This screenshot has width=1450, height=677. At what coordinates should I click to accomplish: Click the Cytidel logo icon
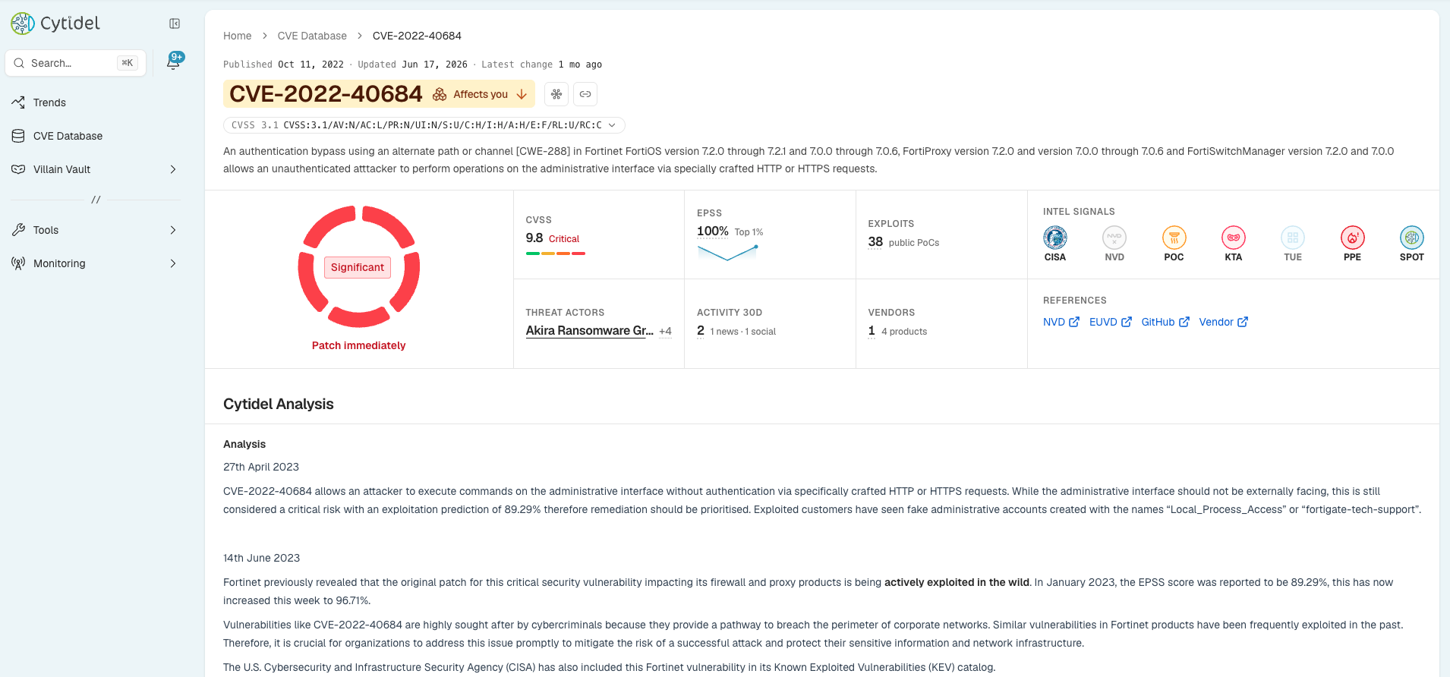[x=23, y=24]
